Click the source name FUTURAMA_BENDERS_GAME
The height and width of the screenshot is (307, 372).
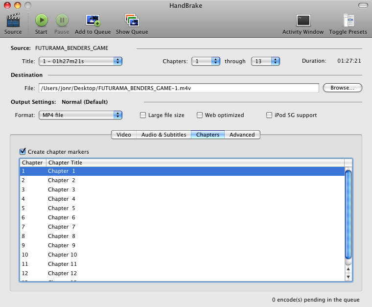point(71,48)
